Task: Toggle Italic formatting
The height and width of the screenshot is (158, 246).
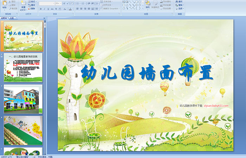Action: [x=44, y=9]
